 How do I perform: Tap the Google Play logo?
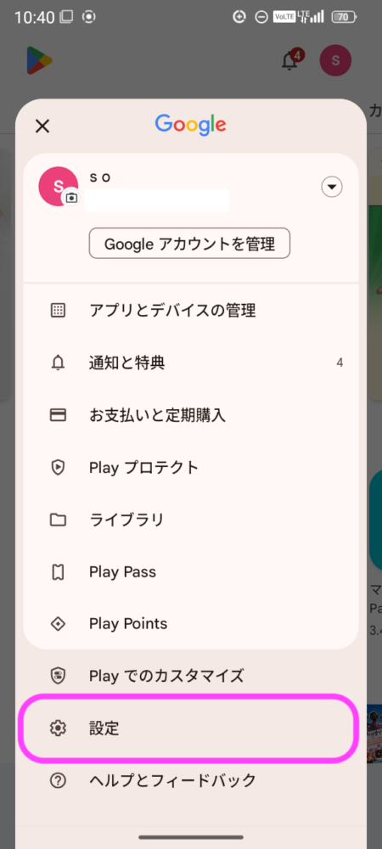point(40,60)
